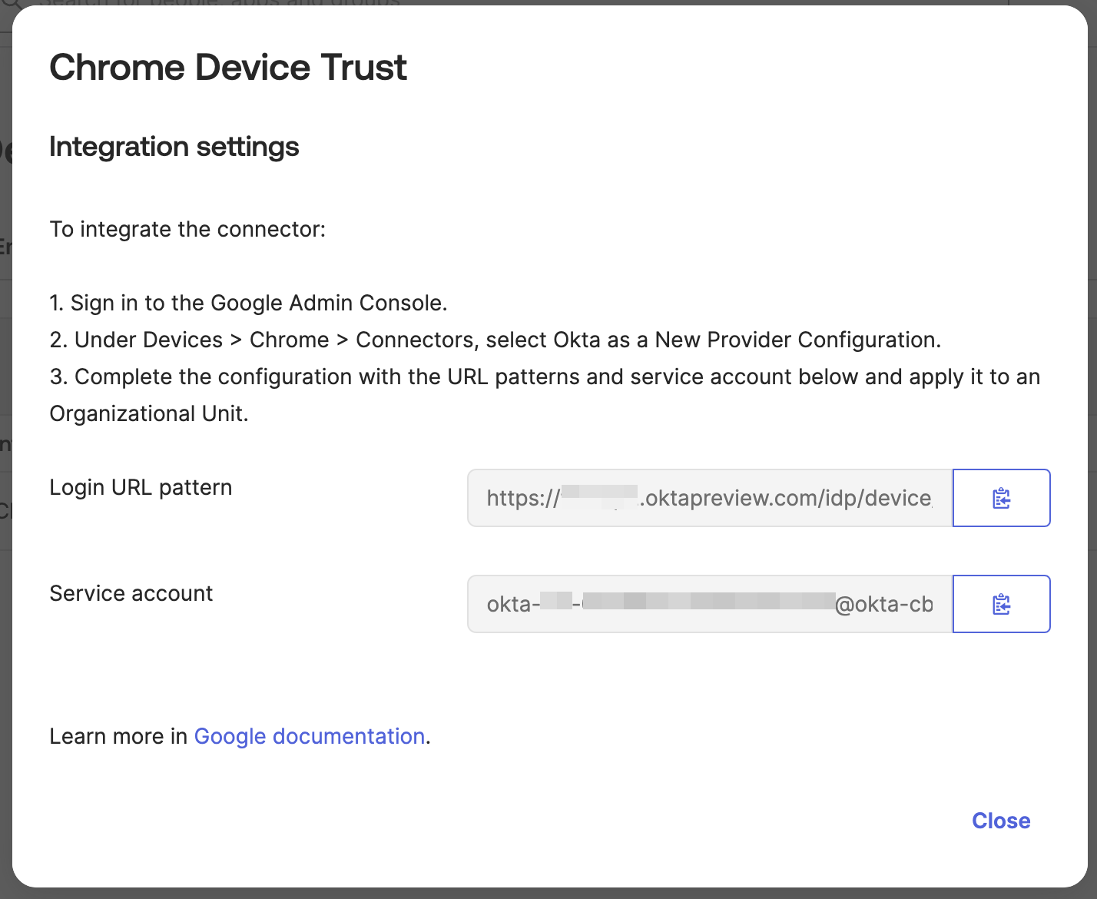Click the 'Service account' label
Viewport: 1097px width, 899px height.
tap(131, 593)
